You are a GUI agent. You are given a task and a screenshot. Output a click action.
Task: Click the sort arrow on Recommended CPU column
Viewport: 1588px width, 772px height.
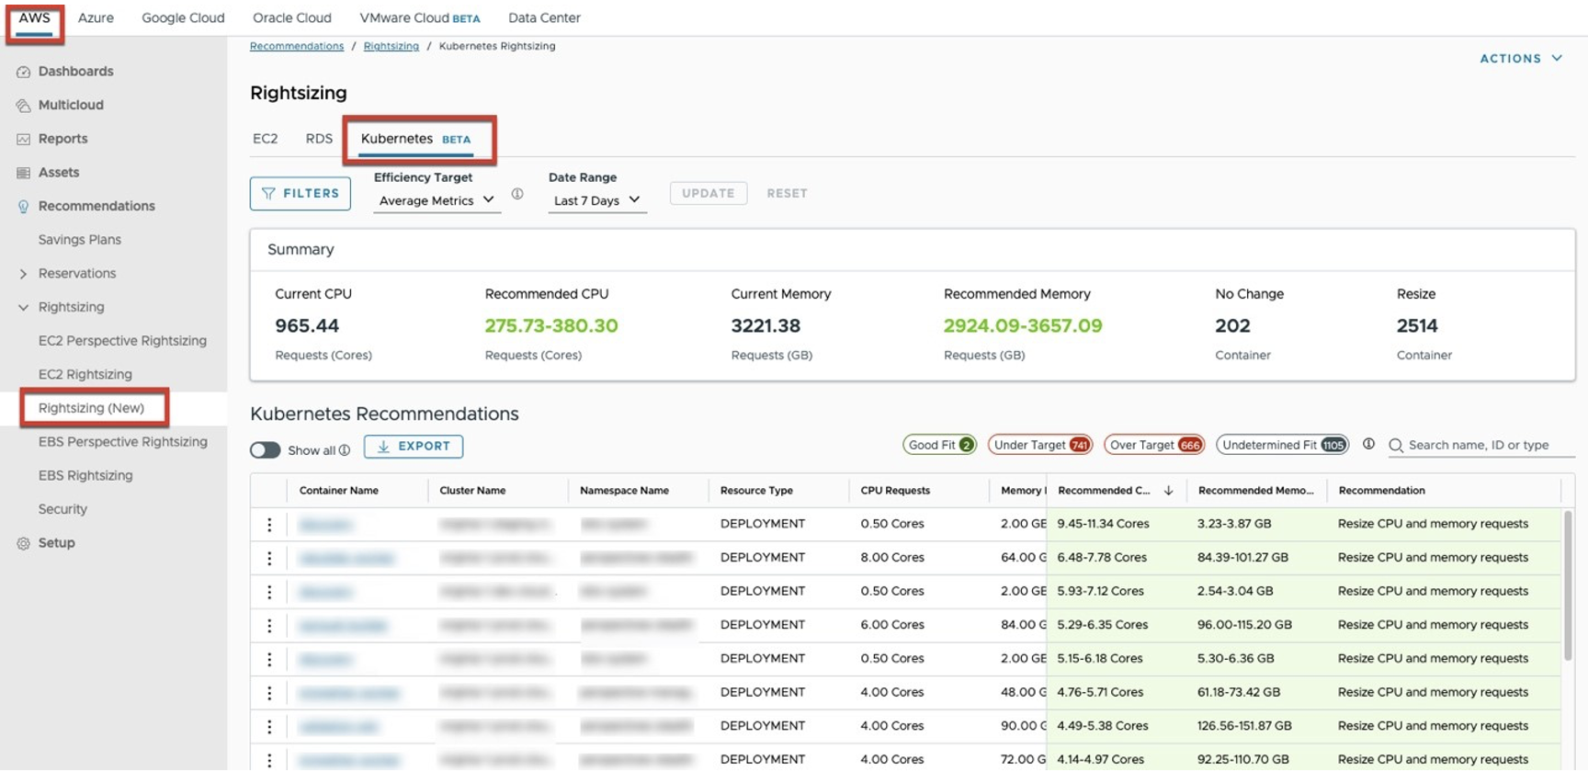1168,491
